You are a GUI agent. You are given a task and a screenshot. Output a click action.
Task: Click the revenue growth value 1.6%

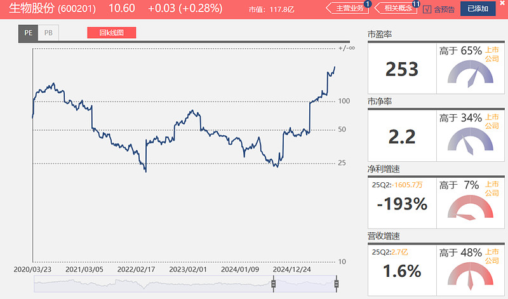tap(402, 271)
